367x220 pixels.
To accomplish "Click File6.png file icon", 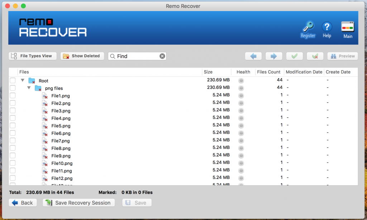I will tap(45, 133).
